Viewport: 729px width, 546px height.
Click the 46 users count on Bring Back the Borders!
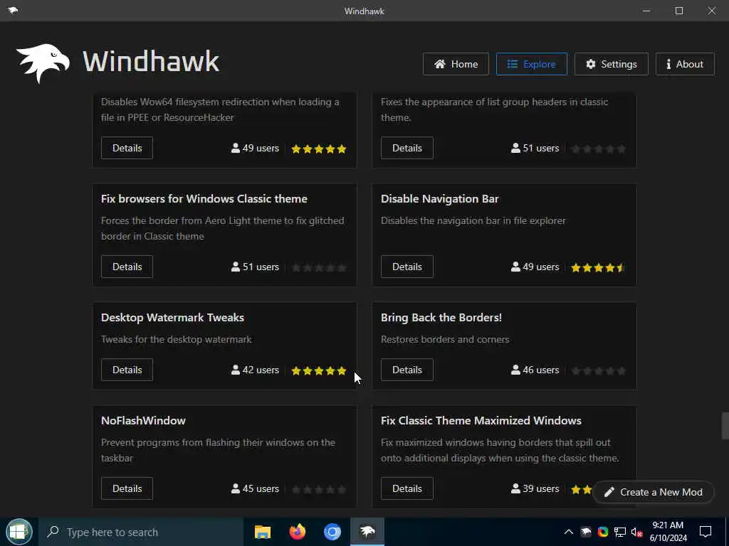coord(535,370)
